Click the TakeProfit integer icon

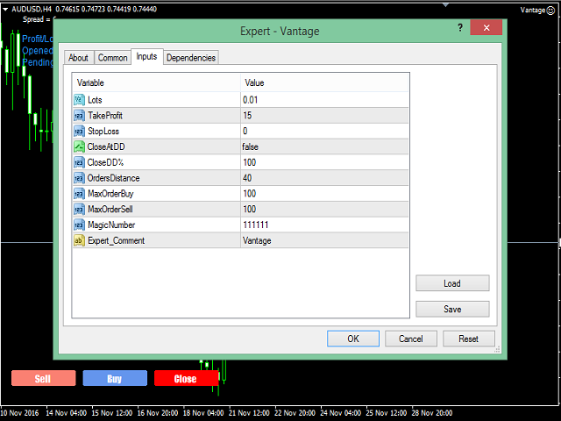tap(79, 116)
